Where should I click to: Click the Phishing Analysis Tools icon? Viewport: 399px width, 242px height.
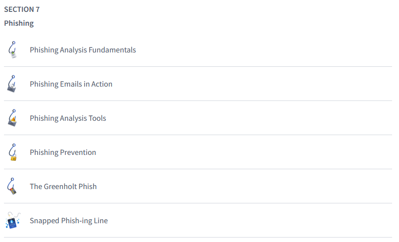[x=13, y=118]
